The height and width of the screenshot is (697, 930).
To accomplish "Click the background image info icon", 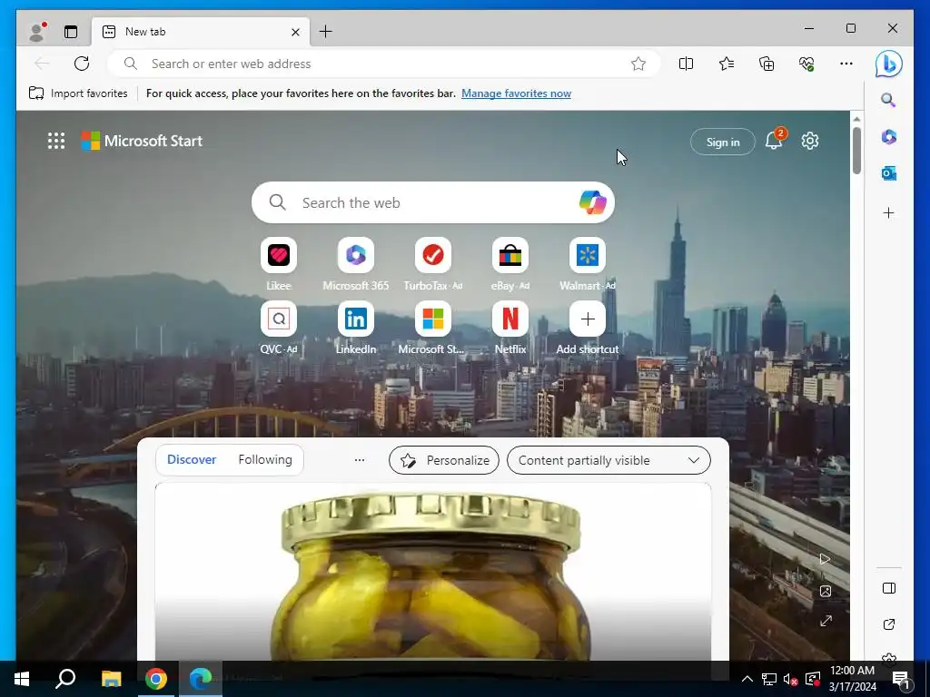I will (825, 591).
